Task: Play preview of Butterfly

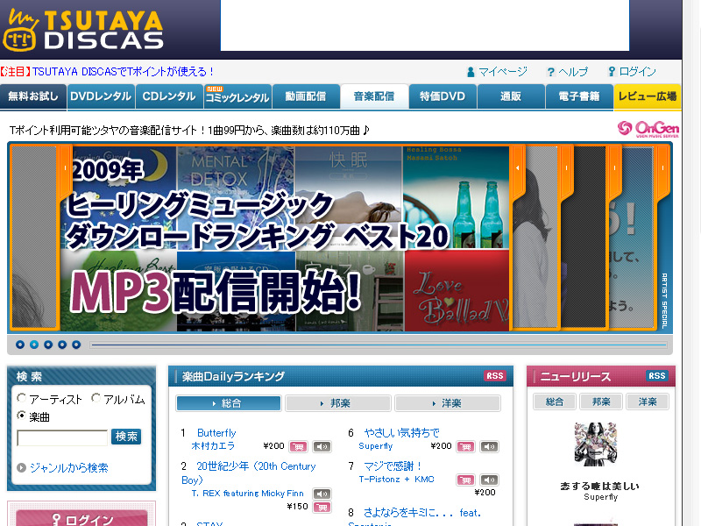Action: [322, 446]
